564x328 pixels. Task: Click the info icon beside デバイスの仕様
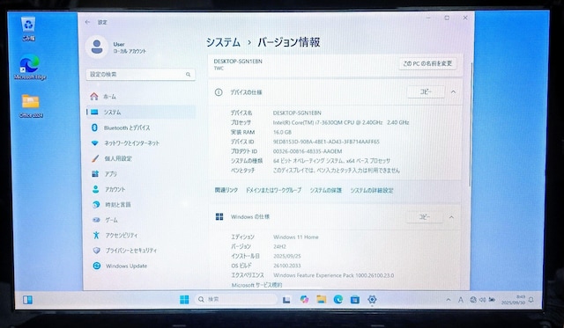pos(219,92)
